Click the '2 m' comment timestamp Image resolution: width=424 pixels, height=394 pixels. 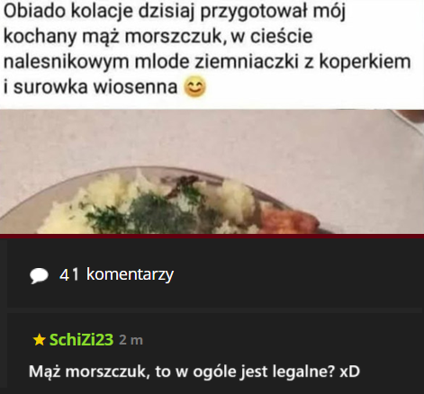(x=131, y=340)
